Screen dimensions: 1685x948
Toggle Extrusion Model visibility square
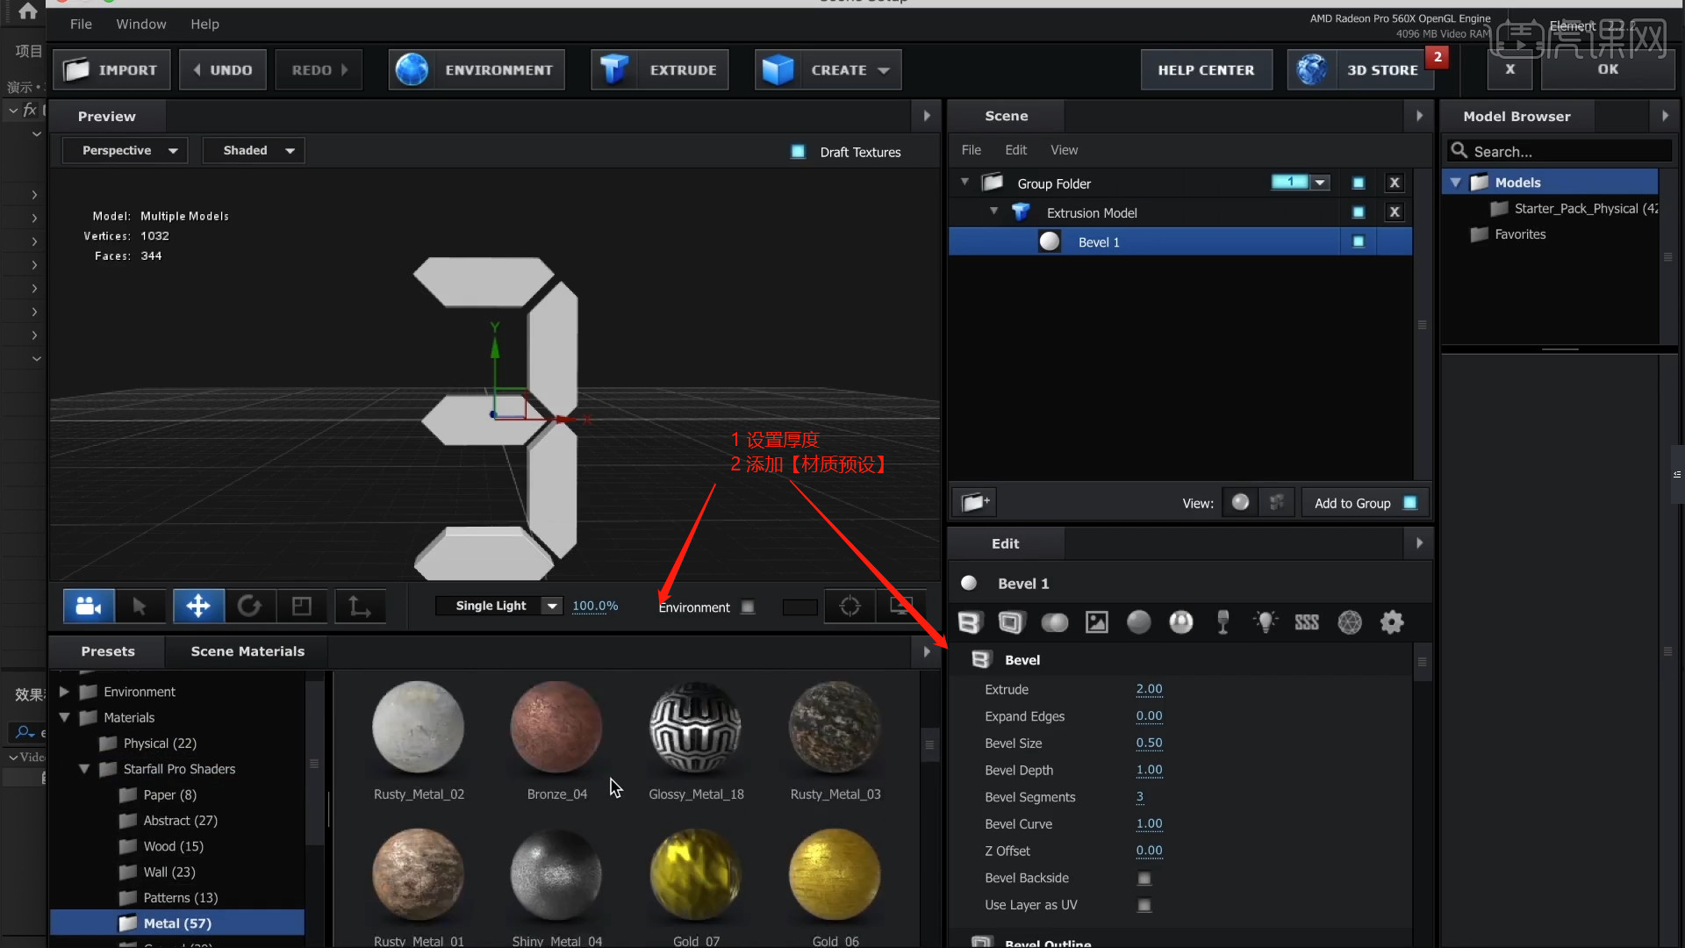[x=1359, y=212]
